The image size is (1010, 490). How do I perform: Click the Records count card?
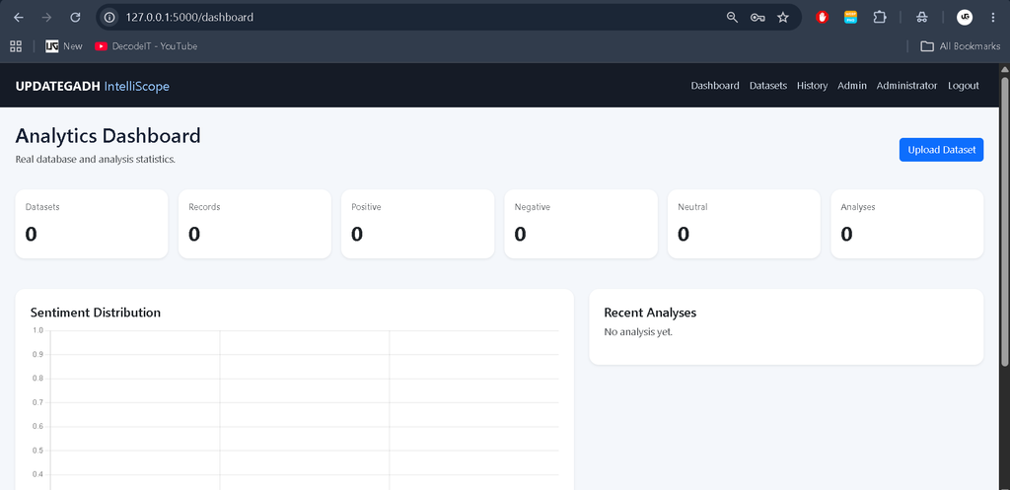point(254,224)
